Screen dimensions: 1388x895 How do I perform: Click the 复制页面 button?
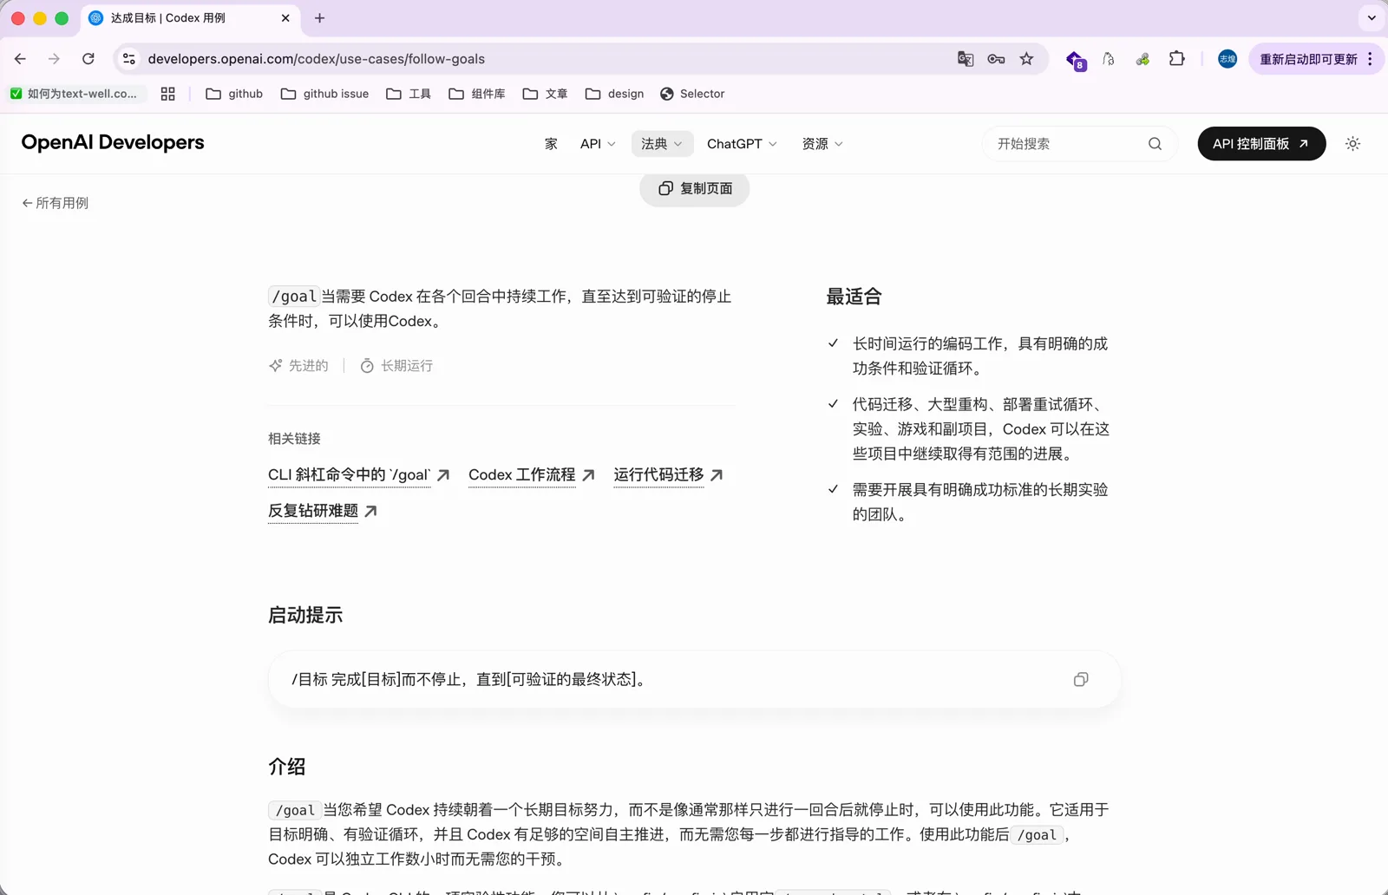(x=695, y=188)
